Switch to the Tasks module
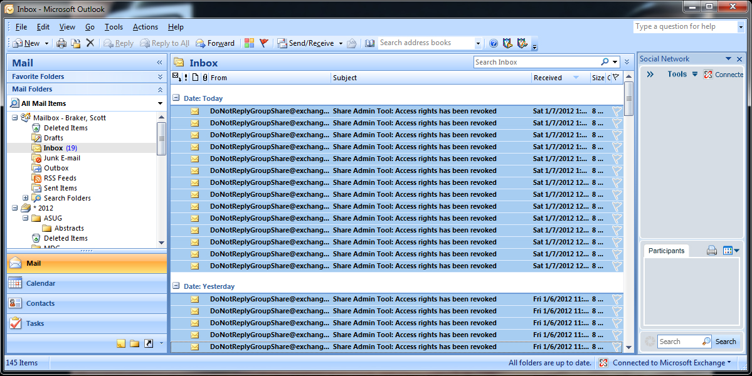 (x=87, y=324)
